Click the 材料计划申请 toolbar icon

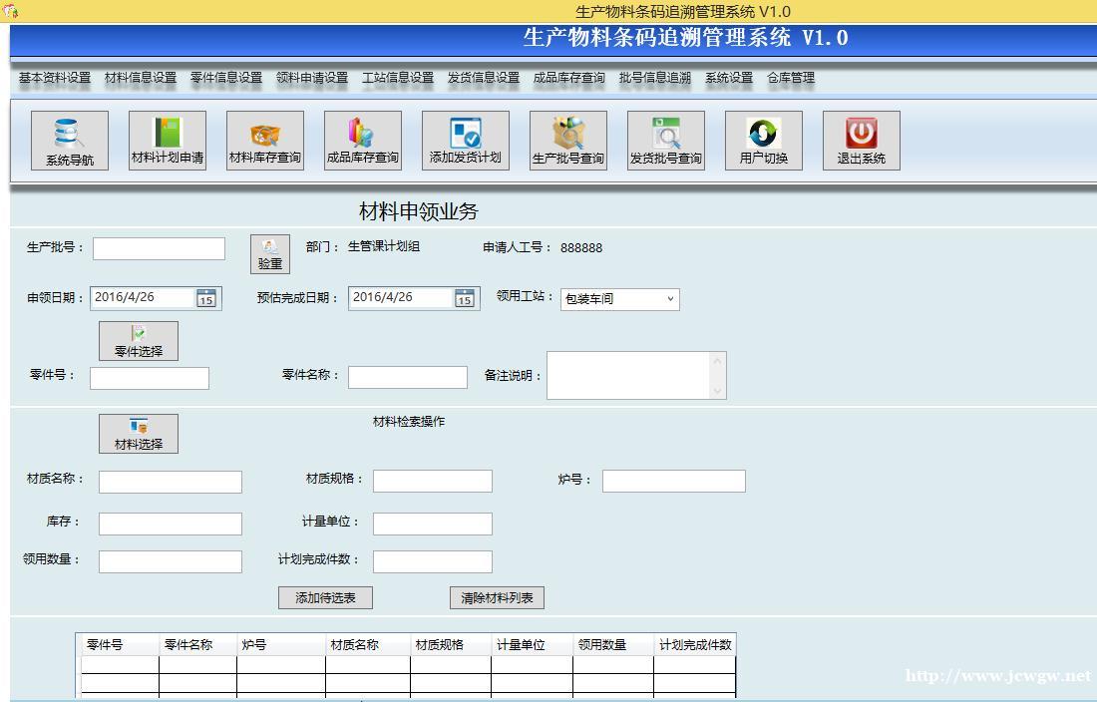point(166,140)
